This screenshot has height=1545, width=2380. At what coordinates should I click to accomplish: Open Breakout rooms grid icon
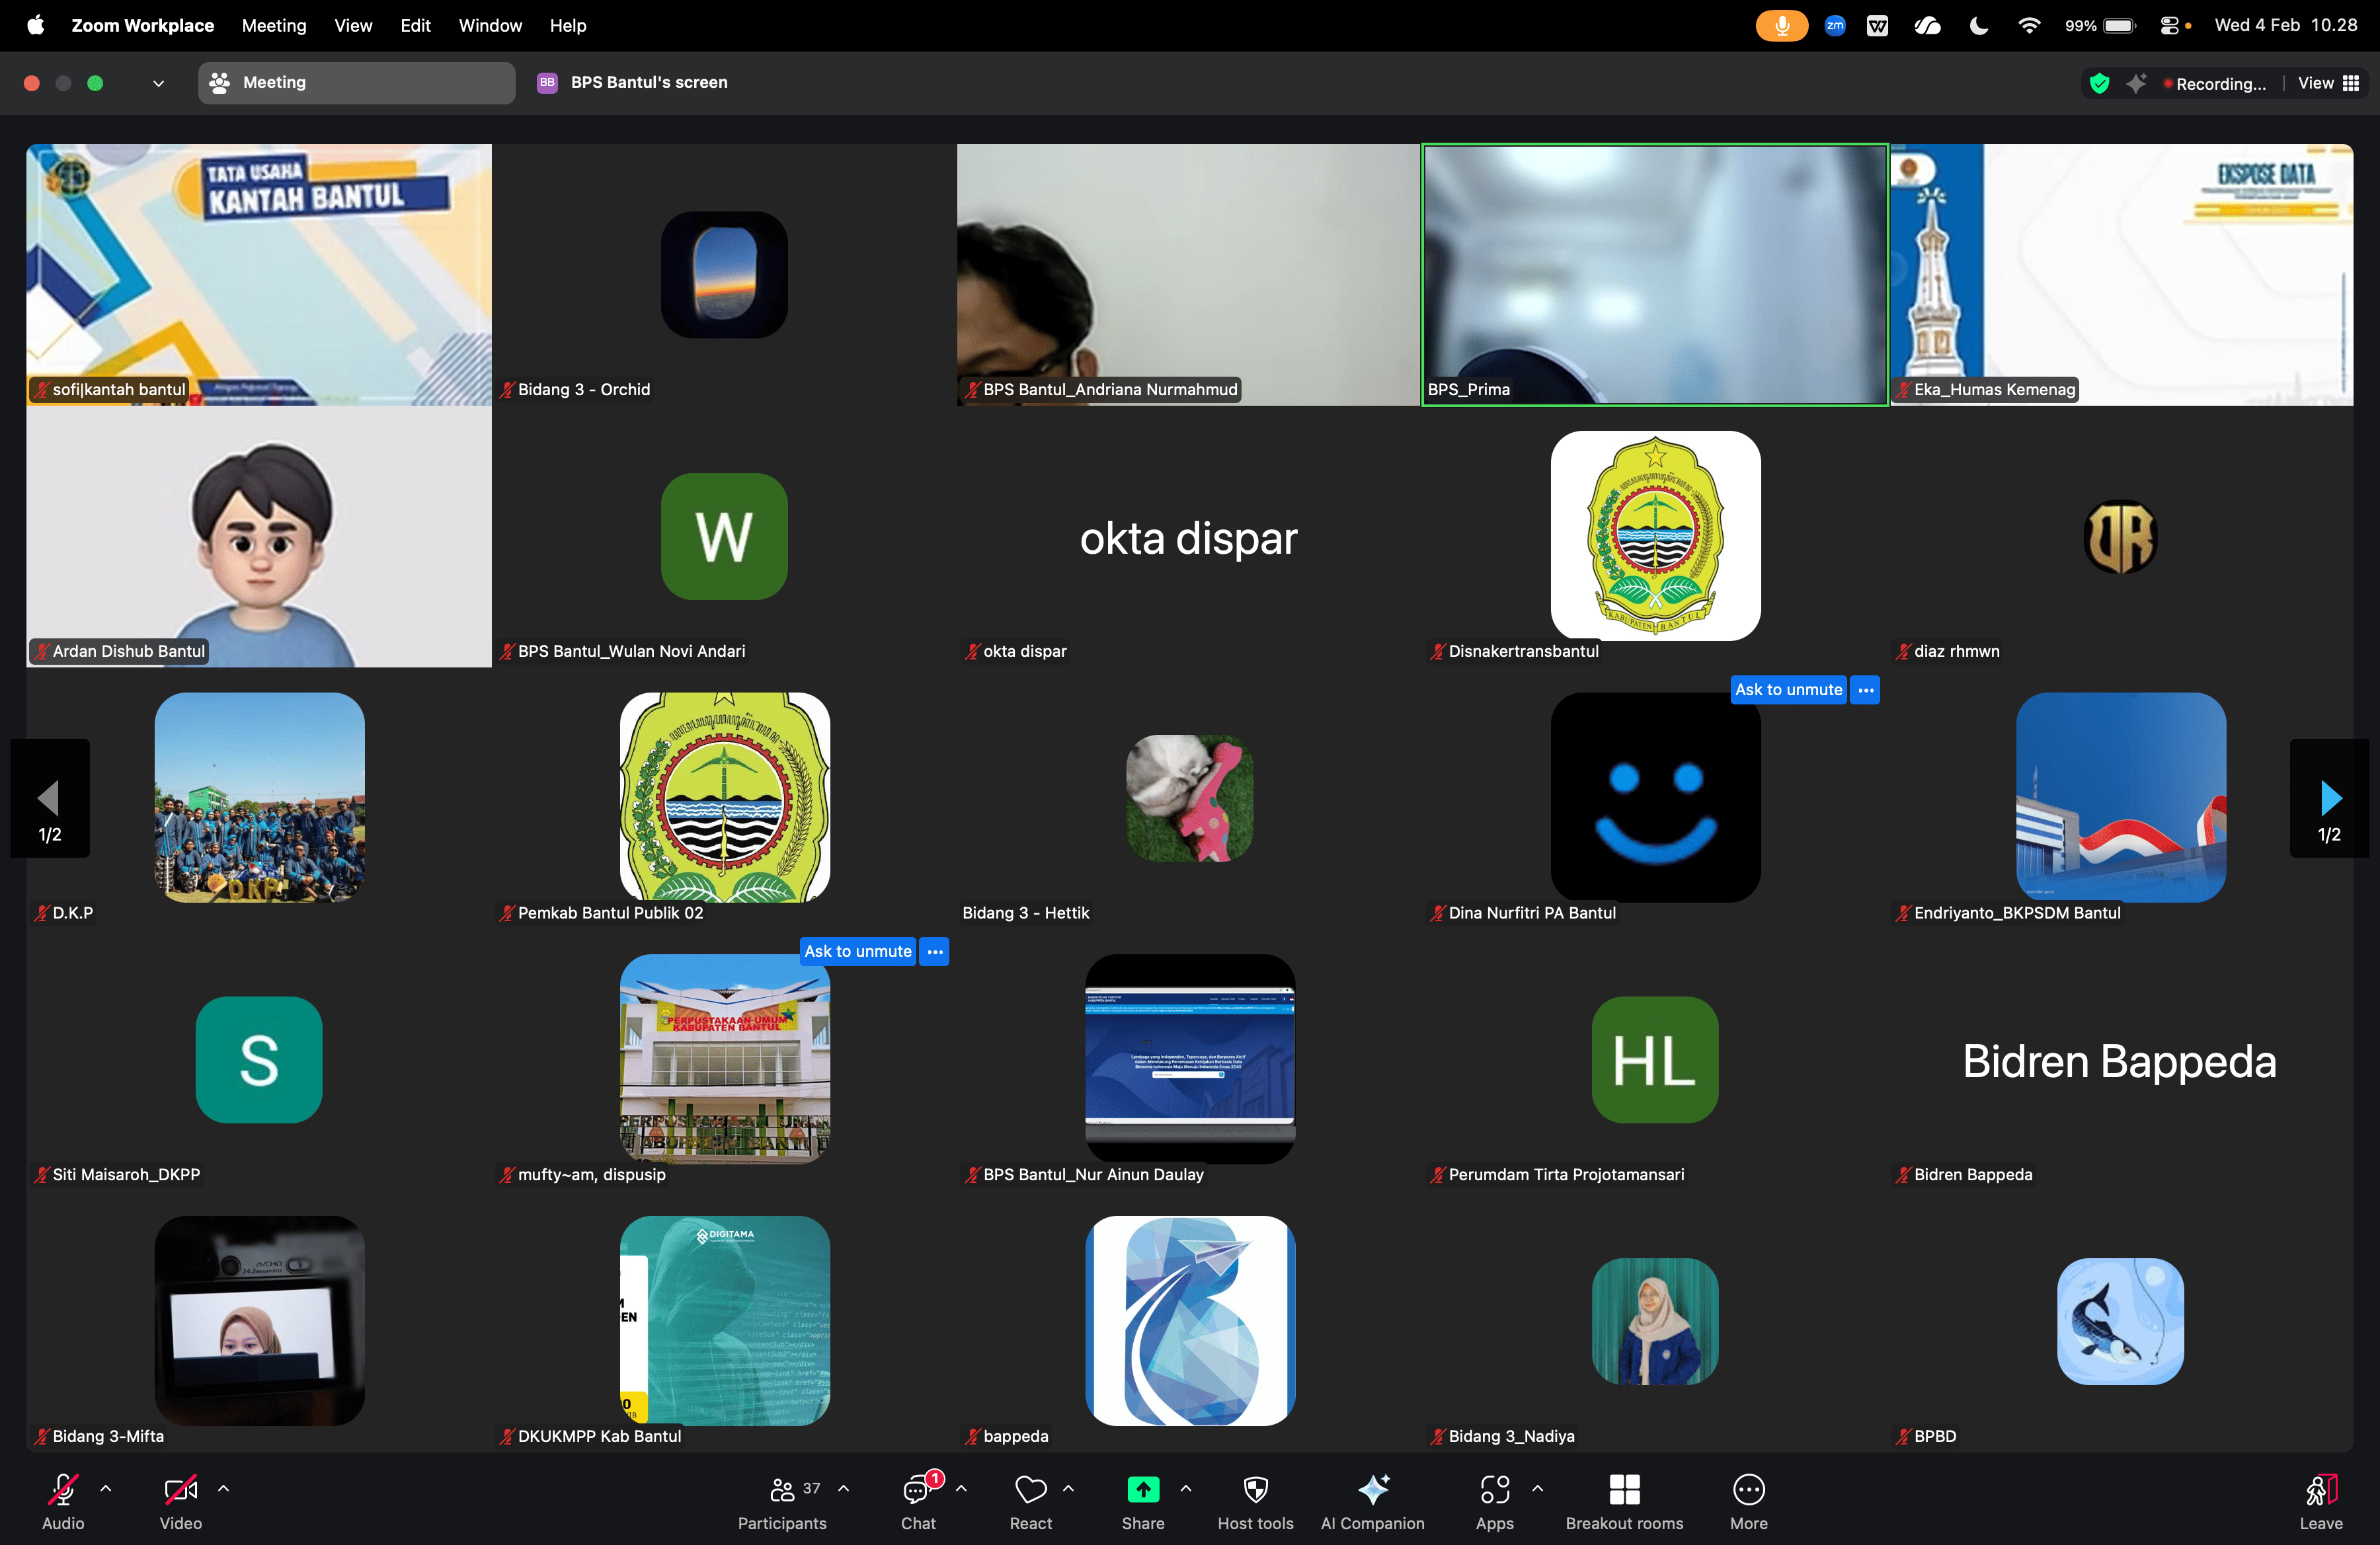pos(1624,1490)
